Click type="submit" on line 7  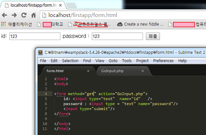point(95,109)
